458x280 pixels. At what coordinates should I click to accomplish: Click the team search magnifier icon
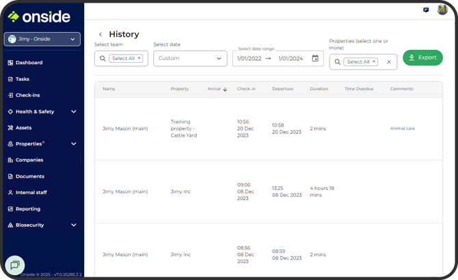click(103, 58)
